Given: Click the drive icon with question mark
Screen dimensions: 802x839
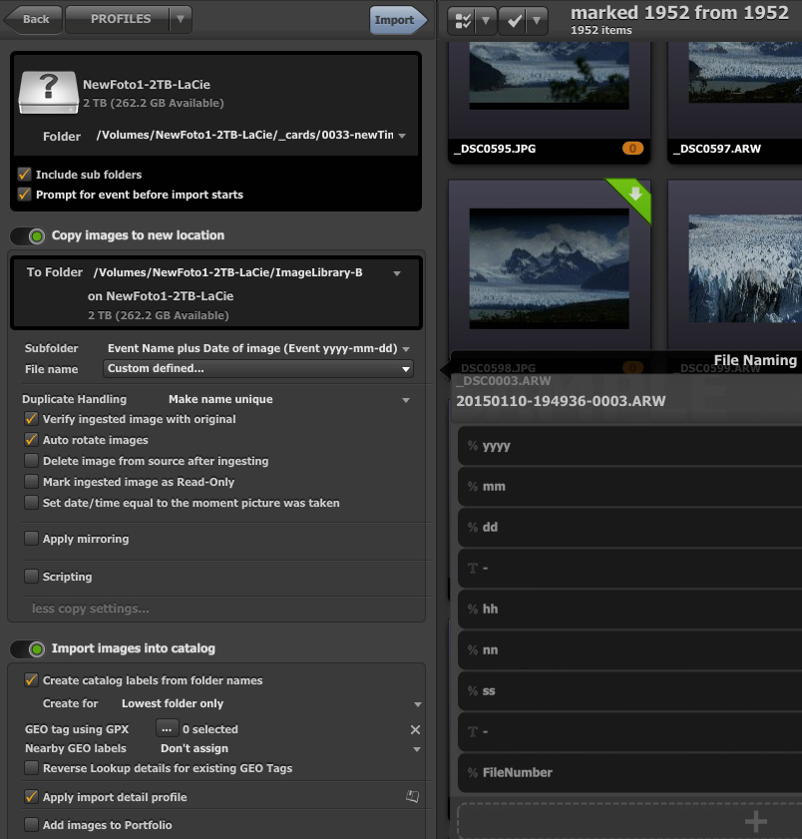Looking at the screenshot, I should 48,93.
